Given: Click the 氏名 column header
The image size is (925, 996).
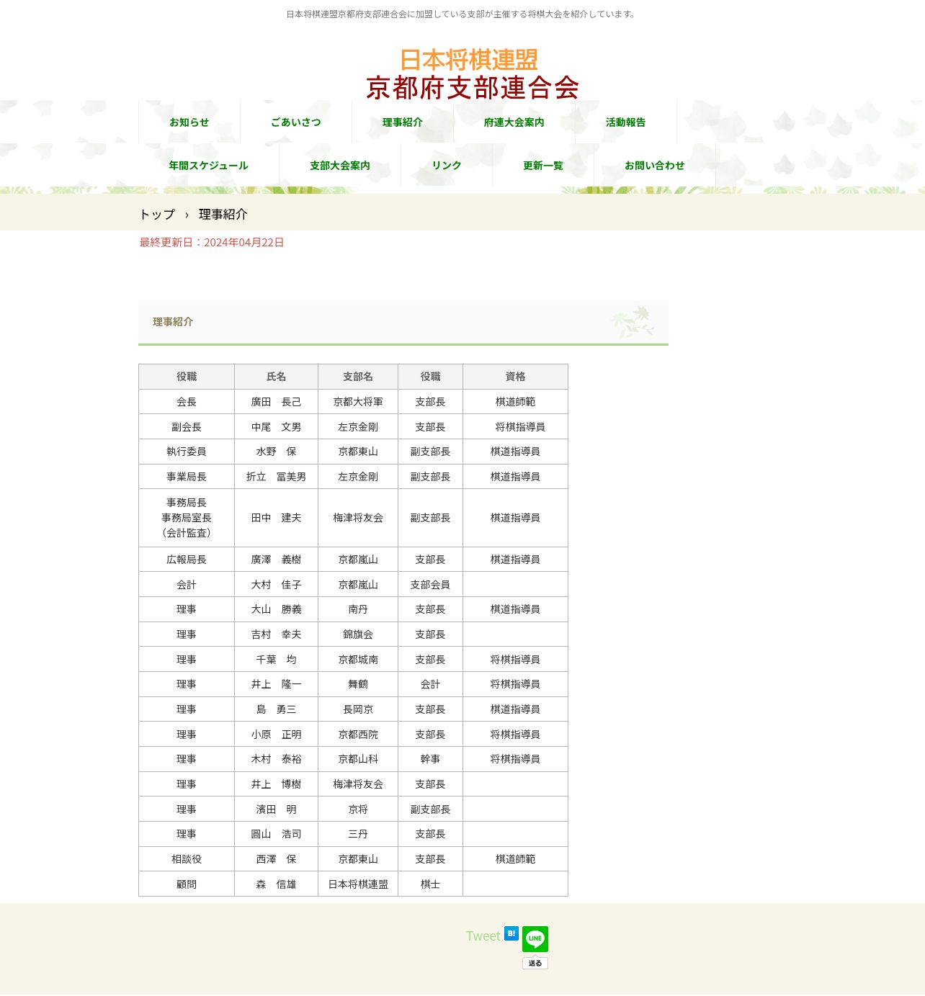Looking at the screenshot, I should [276, 377].
